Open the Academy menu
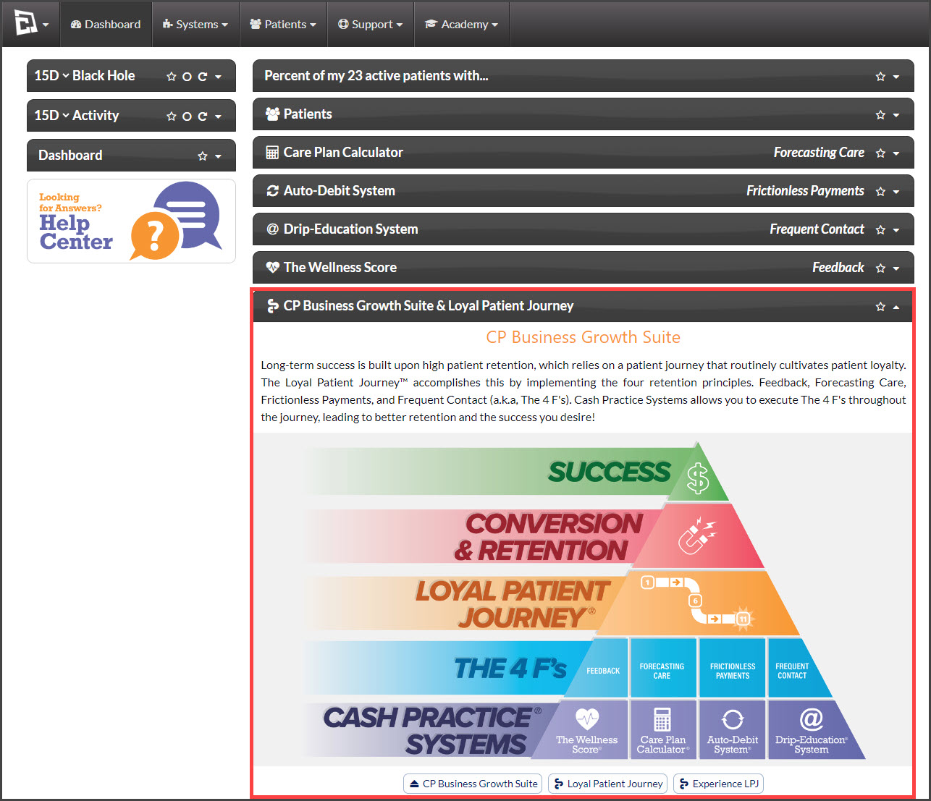This screenshot has height=801, width=931. 461,24
